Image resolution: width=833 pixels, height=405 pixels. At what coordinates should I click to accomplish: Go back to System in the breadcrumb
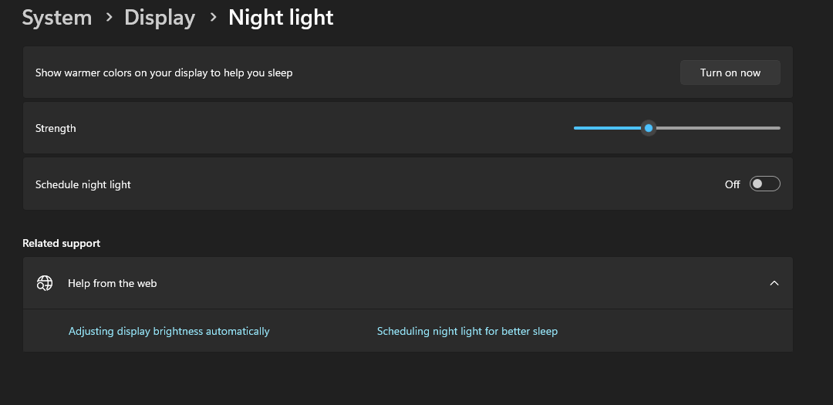tap(57, 18)
